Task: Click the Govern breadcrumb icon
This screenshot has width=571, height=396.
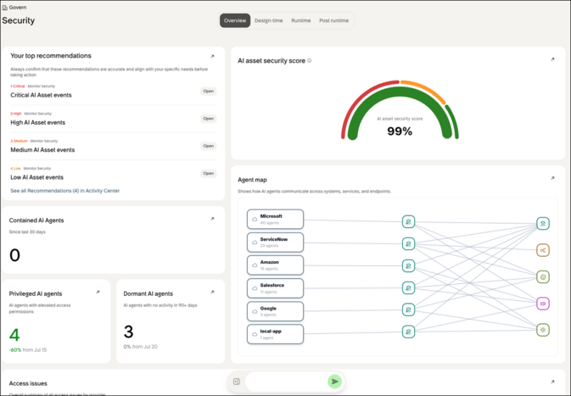Action: (5, 8)
